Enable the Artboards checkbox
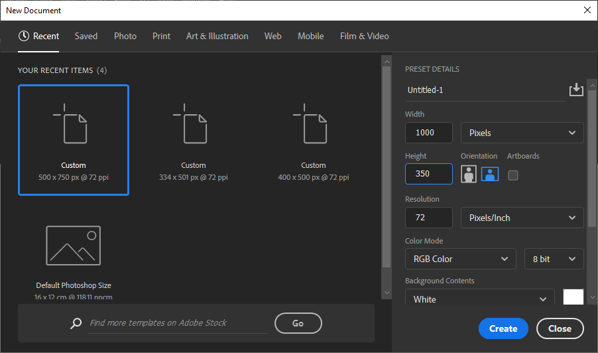The width and height of the screenshot is (598, 353). (512, 175)
